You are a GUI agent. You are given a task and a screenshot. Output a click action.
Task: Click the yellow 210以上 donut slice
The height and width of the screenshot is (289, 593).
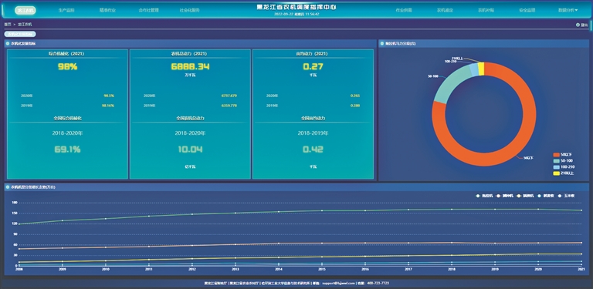[x=481, y=69]
